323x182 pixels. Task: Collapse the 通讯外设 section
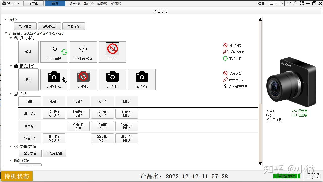click(11, 38)
